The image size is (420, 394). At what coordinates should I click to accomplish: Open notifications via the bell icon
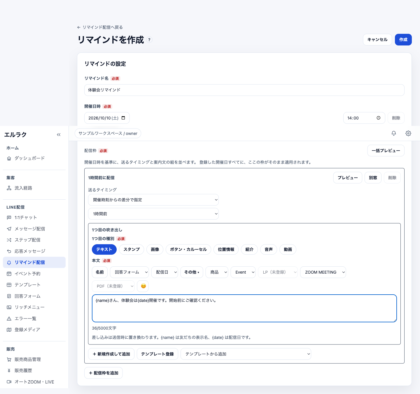pyautogui.click(x=394, y=133)
